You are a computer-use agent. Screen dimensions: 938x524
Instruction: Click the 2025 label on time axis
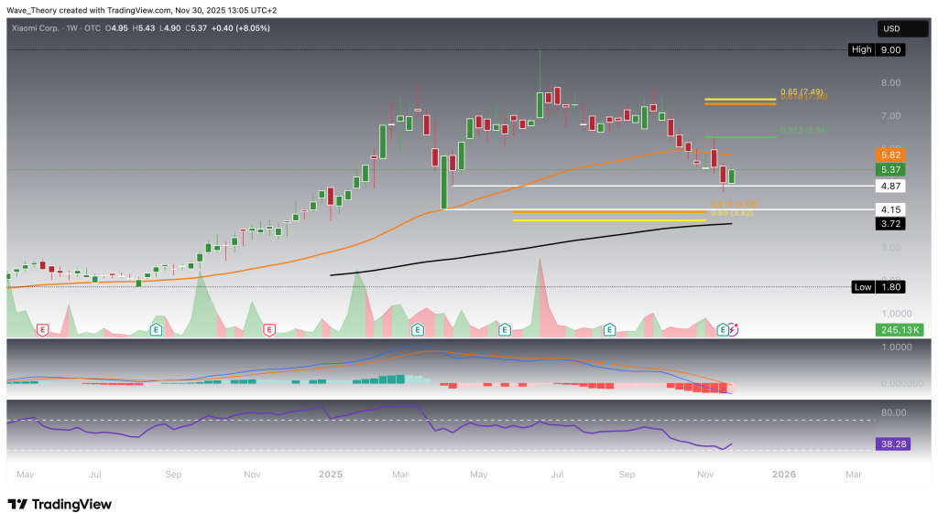[x=330, y=475]
